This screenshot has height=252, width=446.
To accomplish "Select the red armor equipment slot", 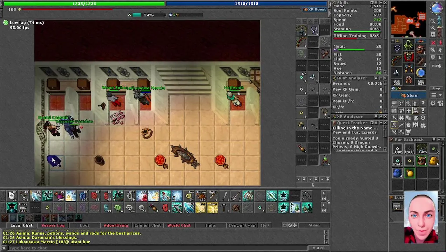I will coord(408,57).
